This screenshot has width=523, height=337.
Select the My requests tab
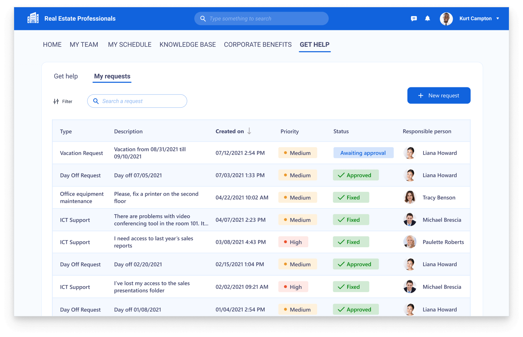coord(112,76)
